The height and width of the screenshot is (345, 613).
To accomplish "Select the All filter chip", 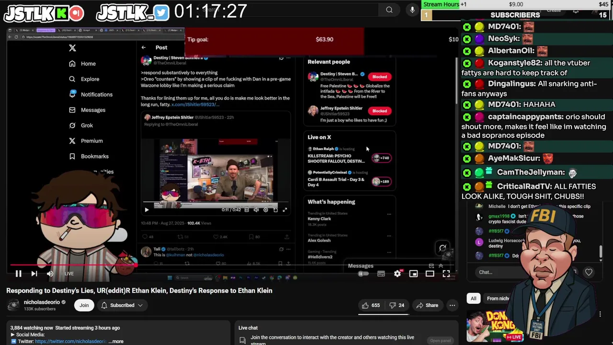I will tap(473, 299).
